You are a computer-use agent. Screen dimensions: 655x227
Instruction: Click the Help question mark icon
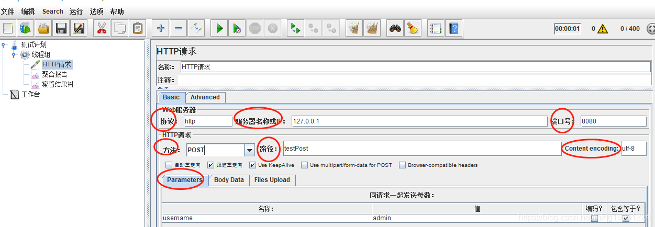pos(453,28)
